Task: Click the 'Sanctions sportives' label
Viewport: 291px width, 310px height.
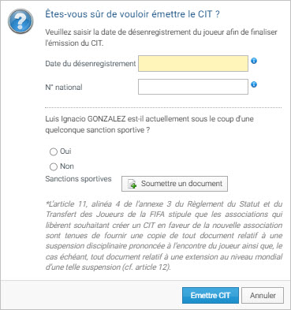Action: point(78,179)
